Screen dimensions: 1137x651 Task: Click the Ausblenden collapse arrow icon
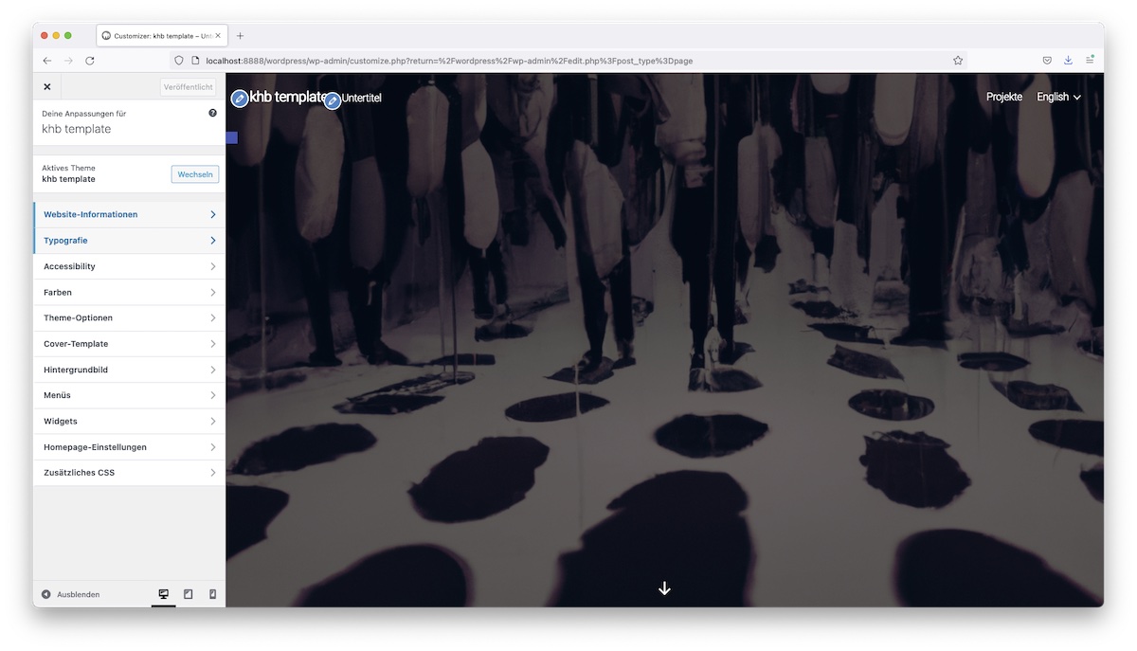coord(45,594)
